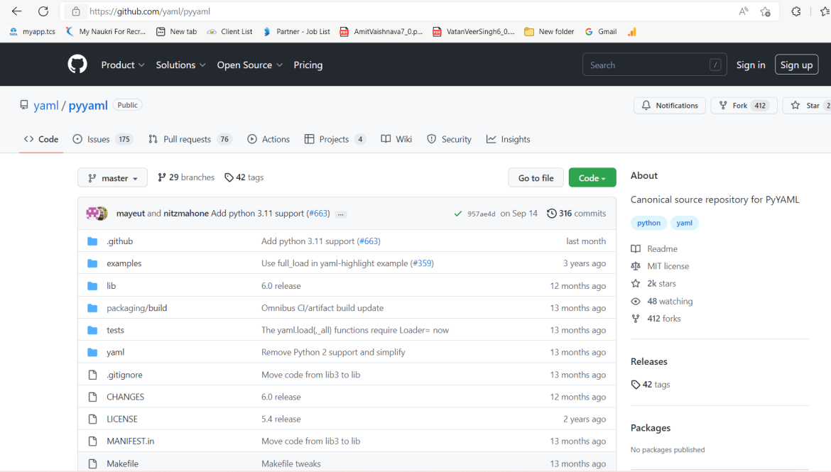Add page to favorites star icon
The width and height of the screenshot is (831, 472).
tap(765, 11)
